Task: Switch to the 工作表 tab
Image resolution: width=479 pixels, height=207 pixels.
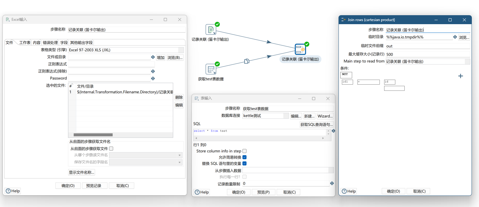Action: point(25,43)
